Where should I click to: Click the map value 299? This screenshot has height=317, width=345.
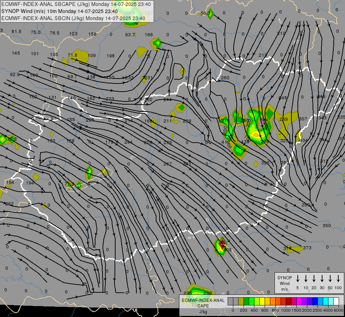click(187, 121)
